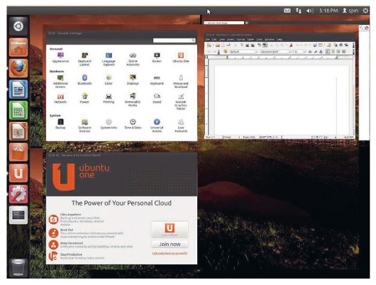Open the Workspace Switcher in launcher
The height and width of the screenshot is (285, 376).
point(18,215)
